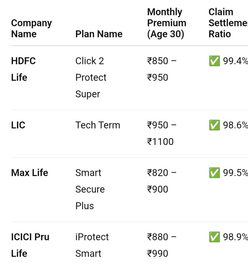Image resolution: width=248 pixels, height=269 pixels.
Task: Click the green checkmark beside 99.4%
Action: click(214, 61)
